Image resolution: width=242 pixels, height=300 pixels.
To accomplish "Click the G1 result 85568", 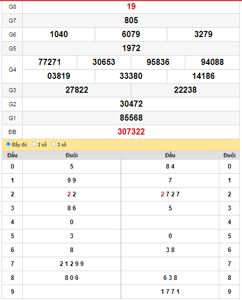I will coord(131,118).
